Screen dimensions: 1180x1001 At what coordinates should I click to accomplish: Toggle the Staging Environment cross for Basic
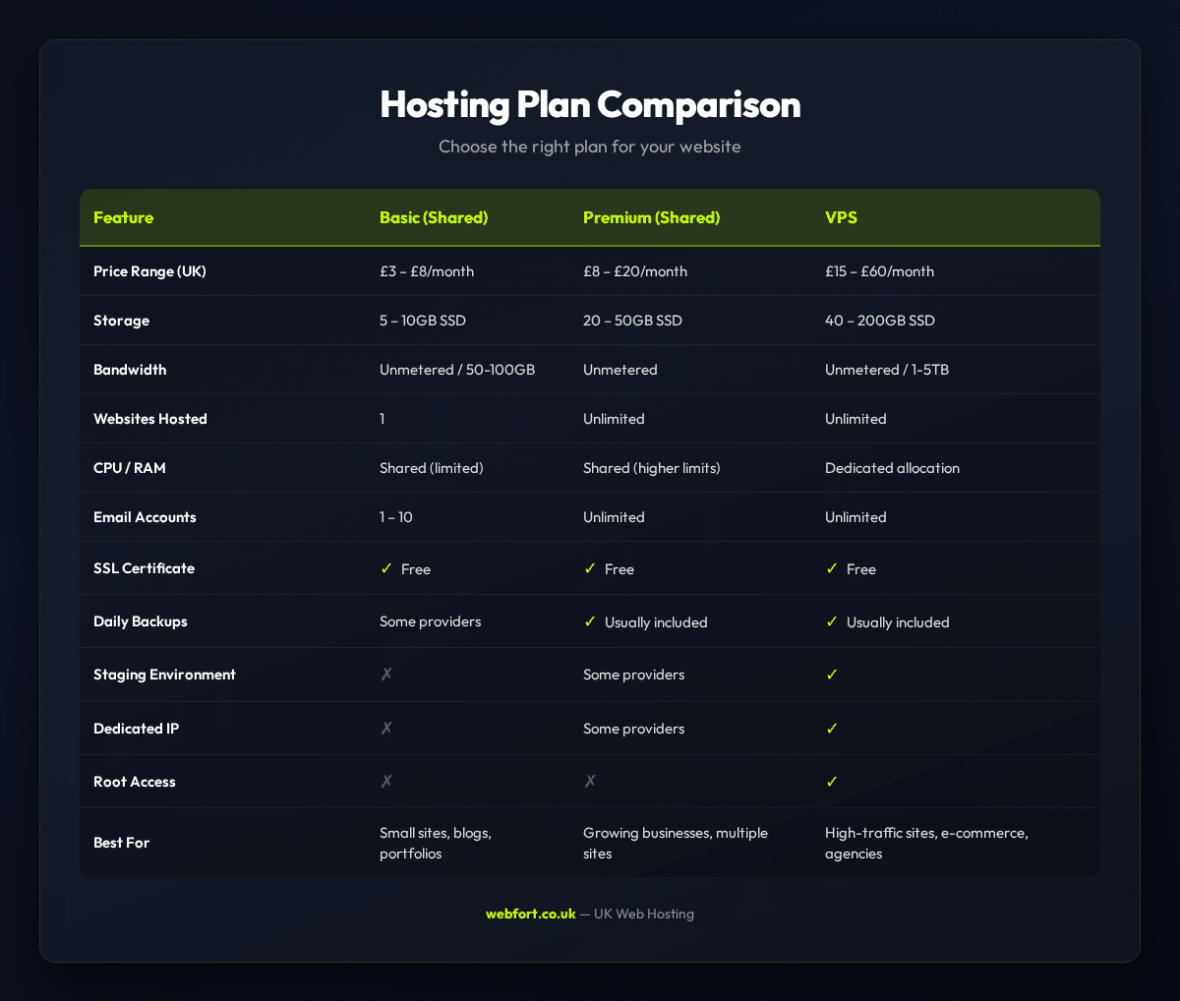385,675
